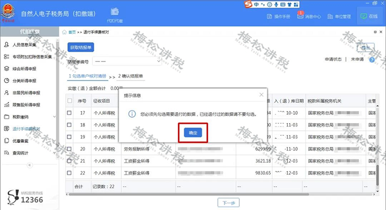Close the 提示信息 dialog with X

point(261,95)
